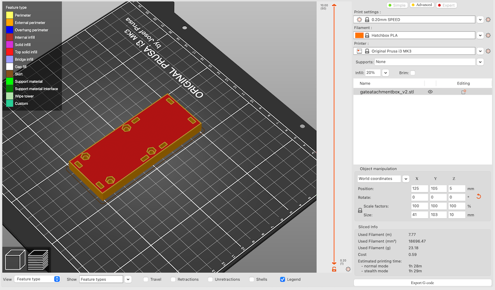
Task: Click the gear icon beside the layer slider
Action: pos(348,269)
